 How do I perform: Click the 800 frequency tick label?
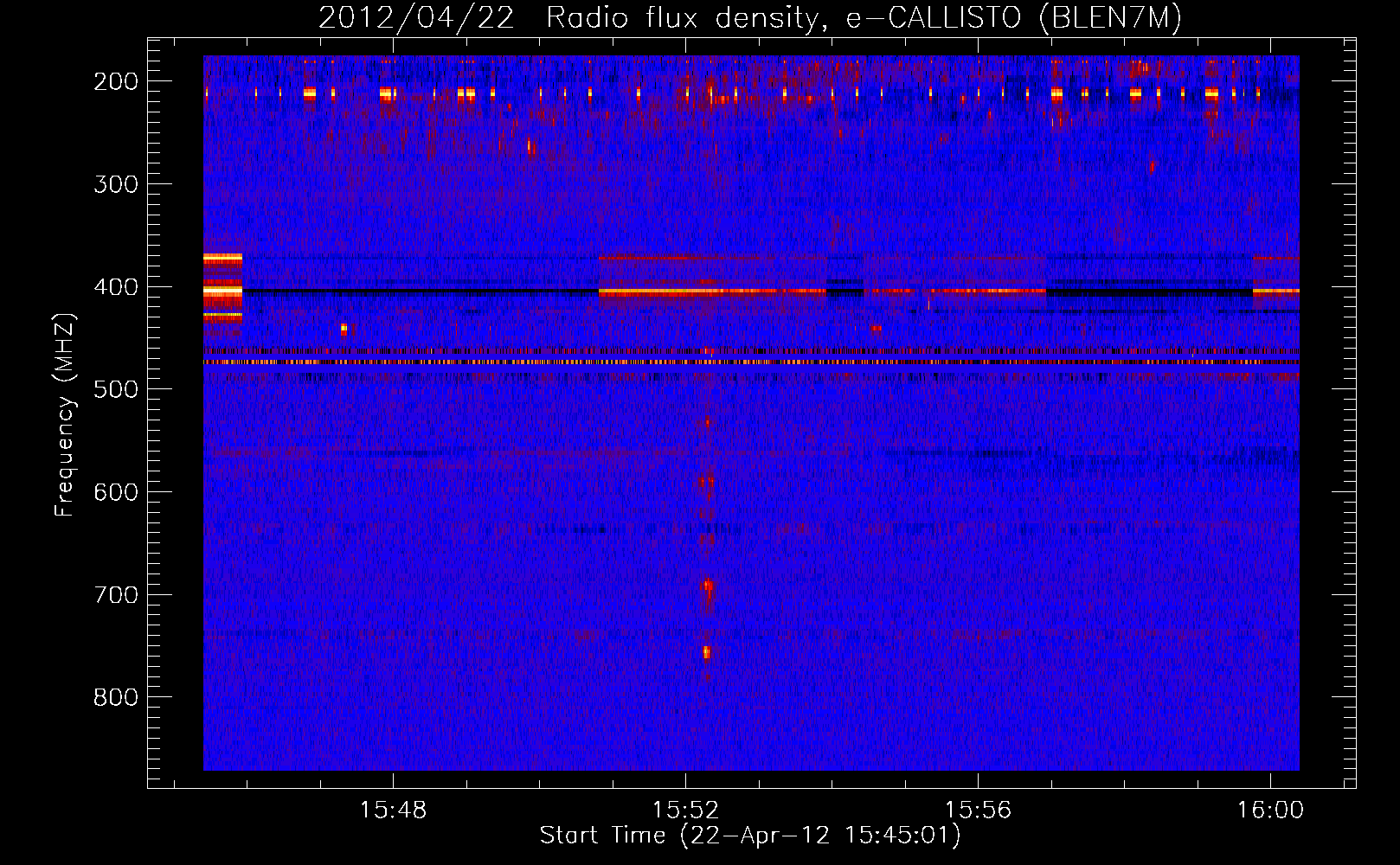coord(116,697)
